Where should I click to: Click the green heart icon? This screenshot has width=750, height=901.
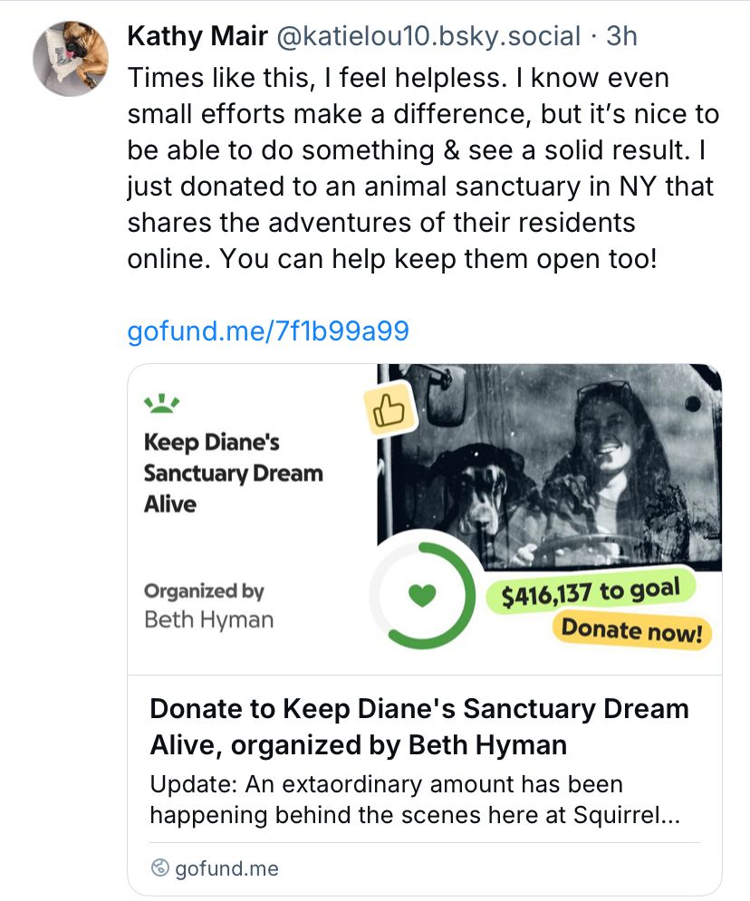point(422,595)
